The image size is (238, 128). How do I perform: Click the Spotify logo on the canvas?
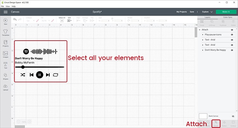[x=26, y=51]
